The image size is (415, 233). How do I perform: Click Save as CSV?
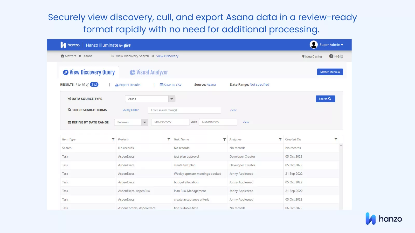click(171, 85)
